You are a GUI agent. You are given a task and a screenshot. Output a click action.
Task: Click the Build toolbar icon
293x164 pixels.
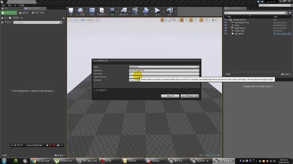pos(146,11)
